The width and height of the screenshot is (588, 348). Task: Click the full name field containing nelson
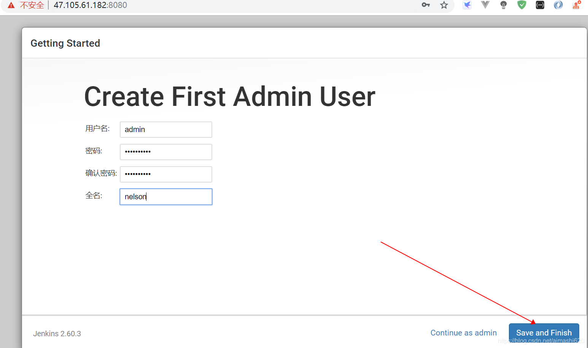point(166,197)
